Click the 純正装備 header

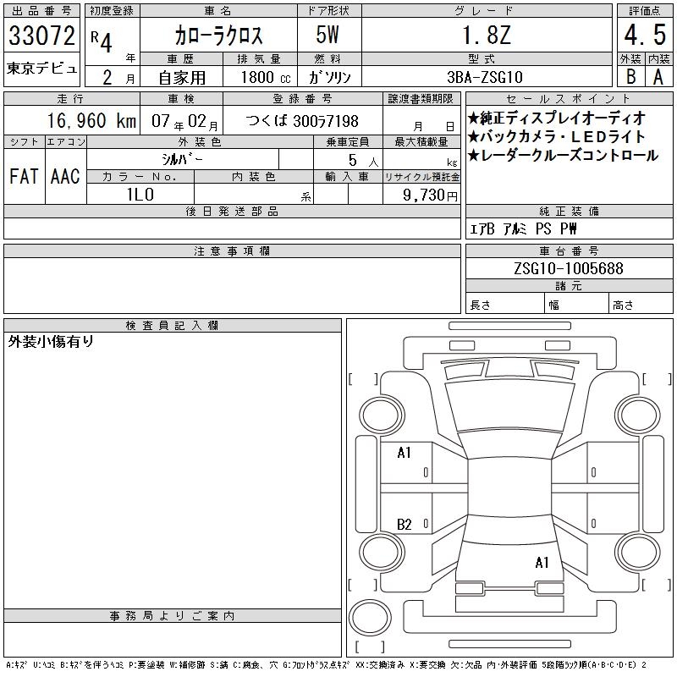569,211
